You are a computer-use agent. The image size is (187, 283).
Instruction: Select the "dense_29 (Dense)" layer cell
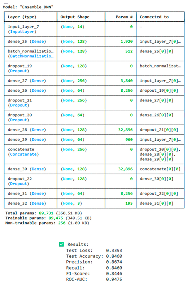27,139
